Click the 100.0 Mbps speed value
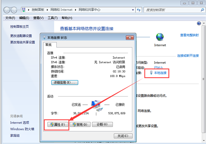Screen dimensions: 206x144 [x=118, y=76]
